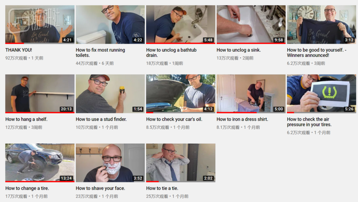Click 'How to use a stud finder.' title
The width and height of the screenshot is (358, 202).
(x=101, y=119)
